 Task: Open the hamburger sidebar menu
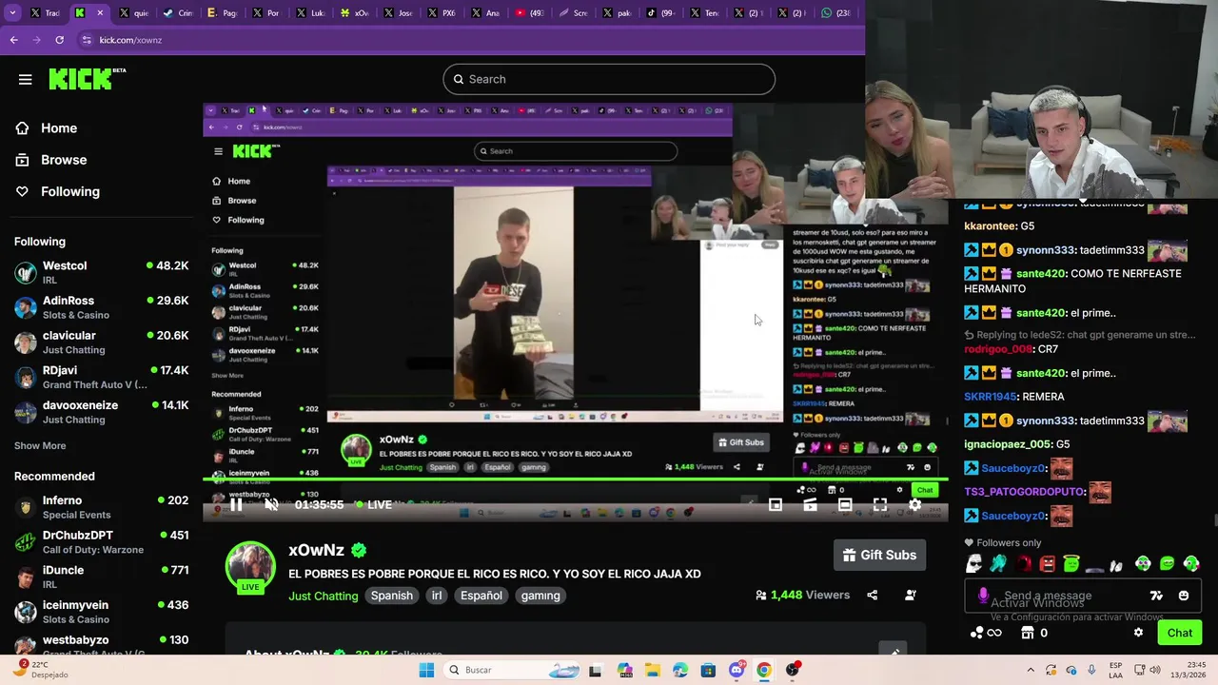pos(26,80)
